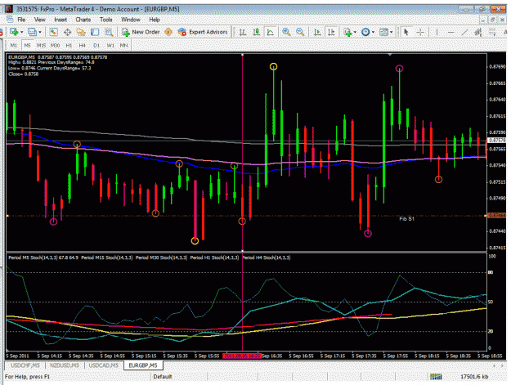Expand the Profiles dropdown arrow

pyautogui.click(x=40, y=32)
